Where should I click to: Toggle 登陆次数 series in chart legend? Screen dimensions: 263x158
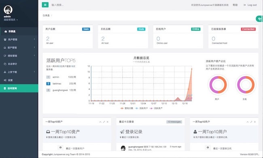click(127, 108)
